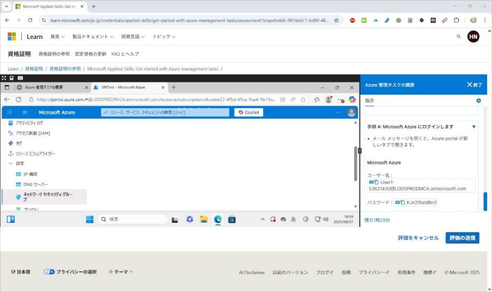Go back in the Edge browser
This screenshot has width=492, height=292.
[x=7, y=99]
